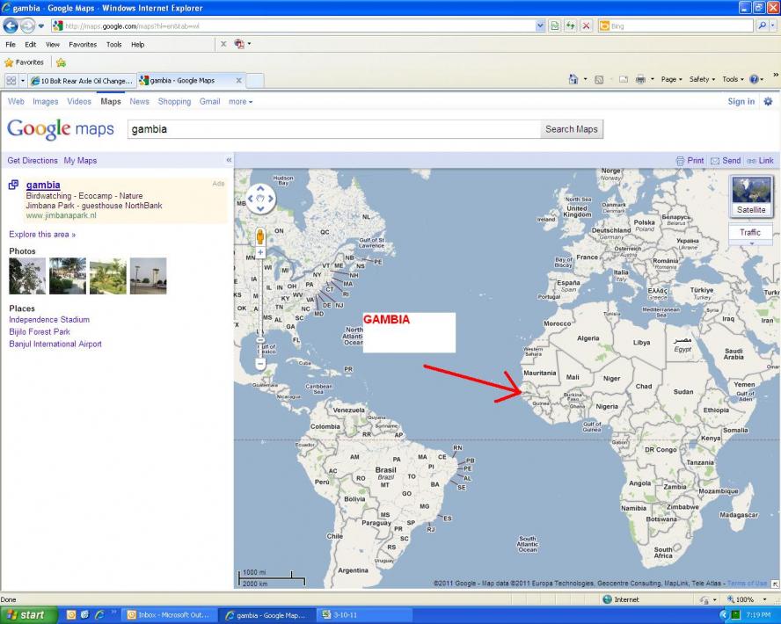Open Independence Stadium place link
This screenshot has height=624, width=781.
(x=49, y=319)
